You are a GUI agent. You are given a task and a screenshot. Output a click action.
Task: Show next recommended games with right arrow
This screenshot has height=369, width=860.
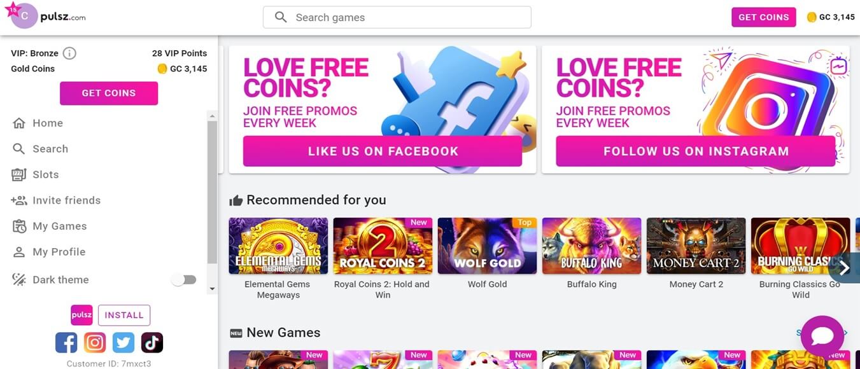844,268
